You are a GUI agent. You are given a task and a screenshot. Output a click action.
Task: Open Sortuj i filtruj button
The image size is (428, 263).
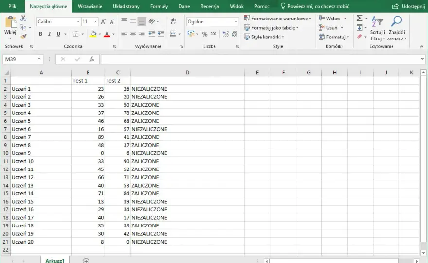[x=377, y=28]
